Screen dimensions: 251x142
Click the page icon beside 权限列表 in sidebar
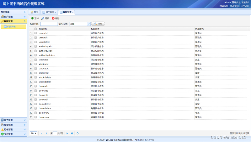5,27
